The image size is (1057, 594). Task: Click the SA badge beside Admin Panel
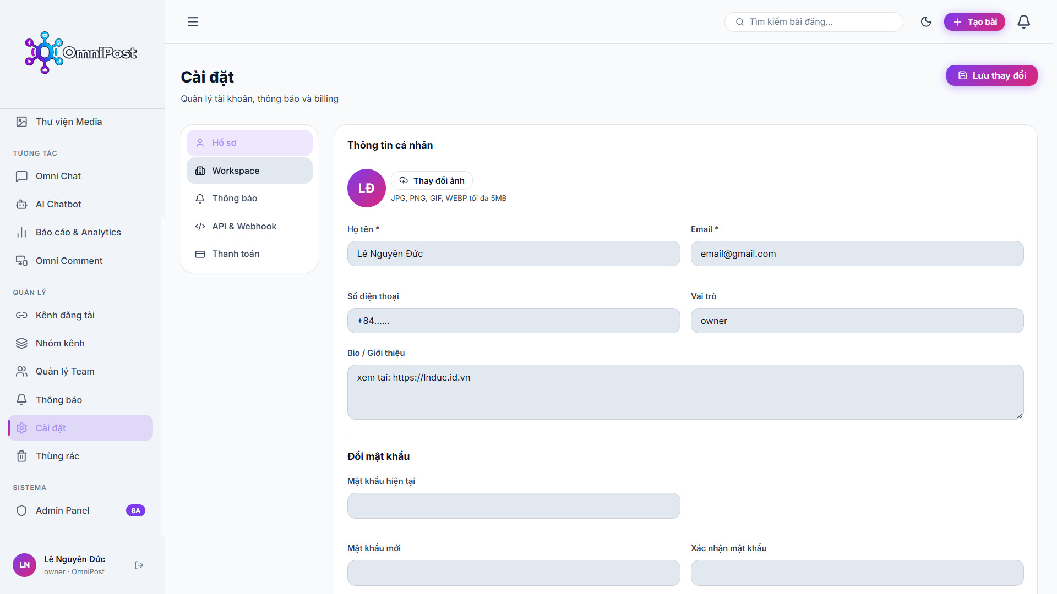(135, 511)
